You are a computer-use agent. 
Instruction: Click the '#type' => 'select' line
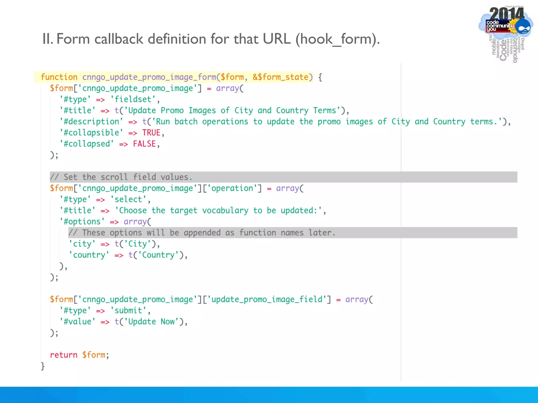(105, 199)
